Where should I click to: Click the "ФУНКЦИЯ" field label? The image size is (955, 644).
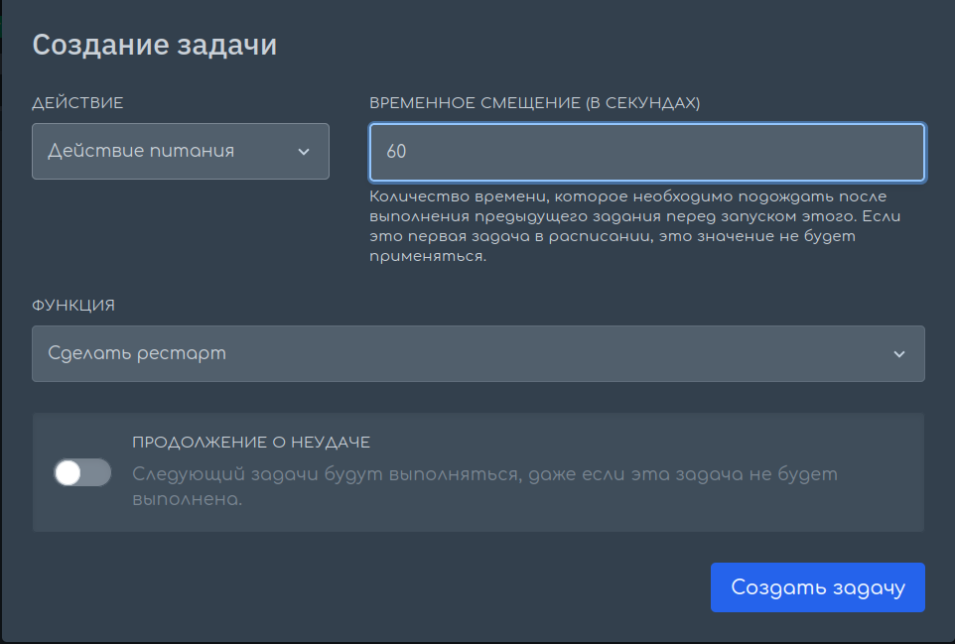(x=73, y=306)
